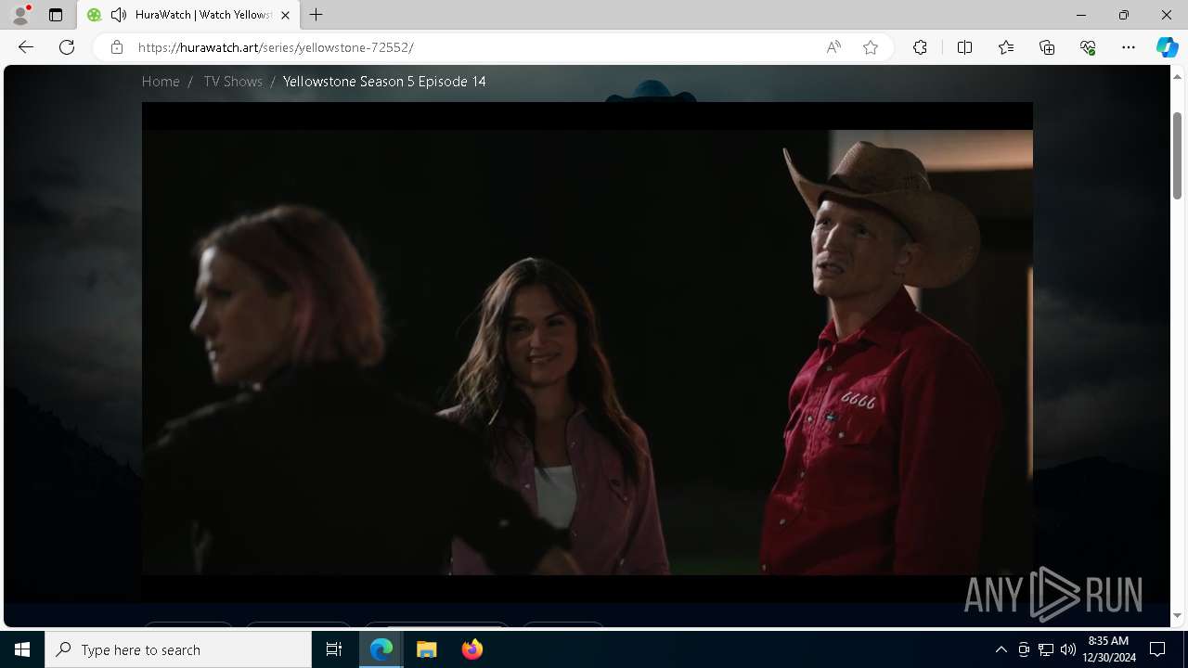Open the volume speaker tray icon
Viewport: 1188px width, 668px height.
pyautogui.click(x=1068, y=649)
